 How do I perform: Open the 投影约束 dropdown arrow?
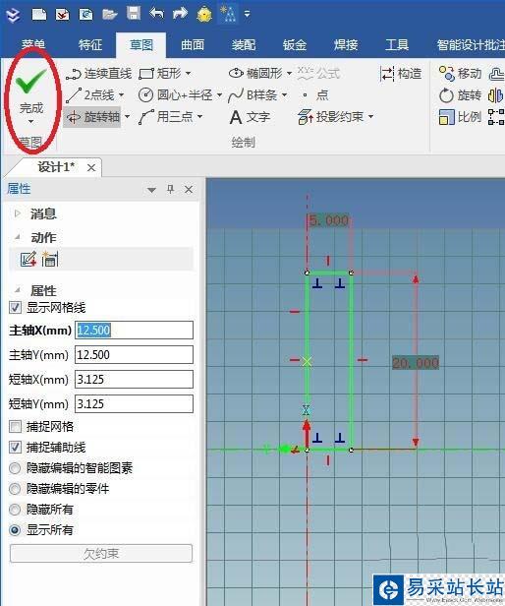tap(370, 116)
